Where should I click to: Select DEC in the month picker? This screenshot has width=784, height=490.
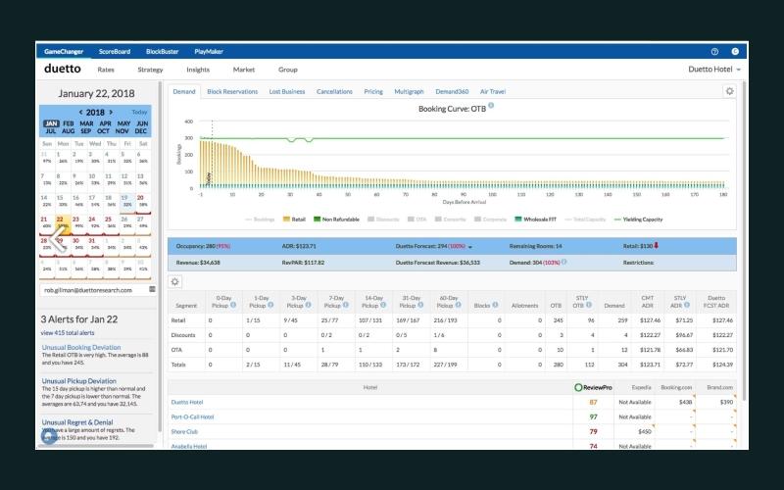(x=141, y=131)
